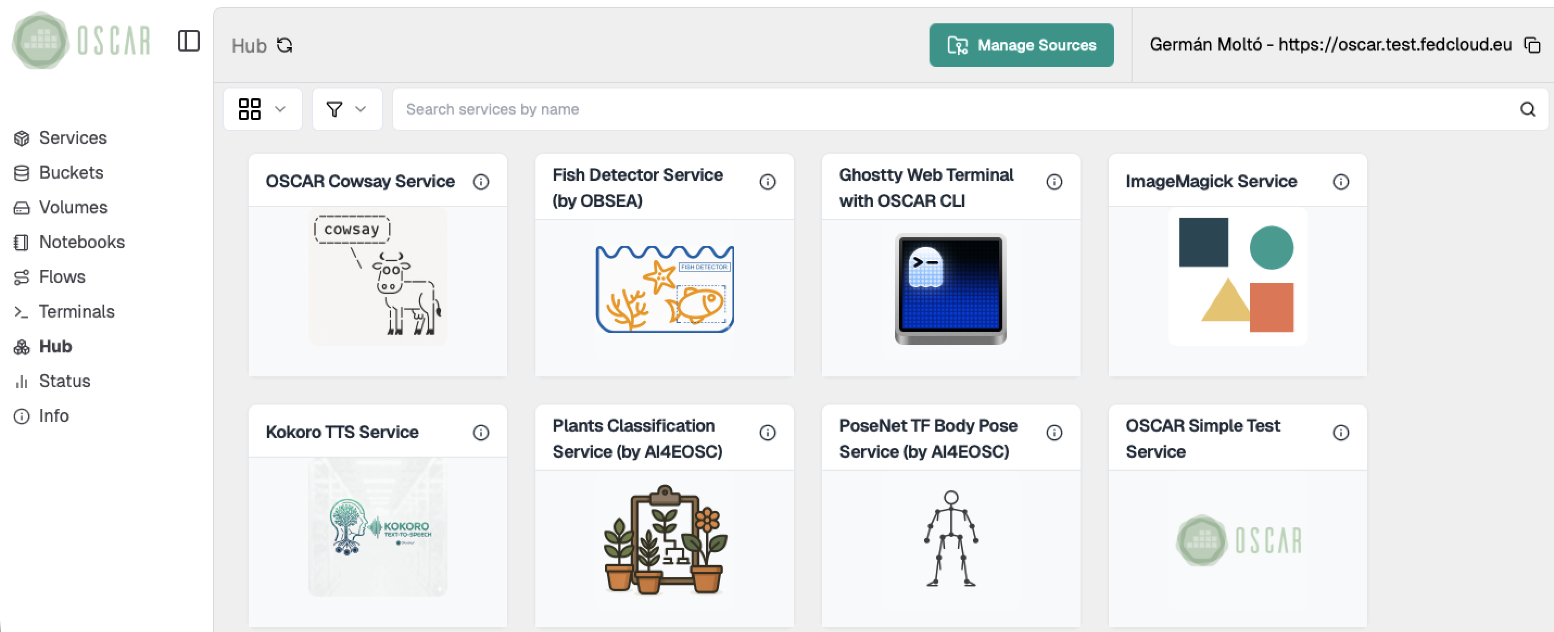Open the Volumes section
Viewport: 1554px width, 632px height.
(x=72, y=207)
